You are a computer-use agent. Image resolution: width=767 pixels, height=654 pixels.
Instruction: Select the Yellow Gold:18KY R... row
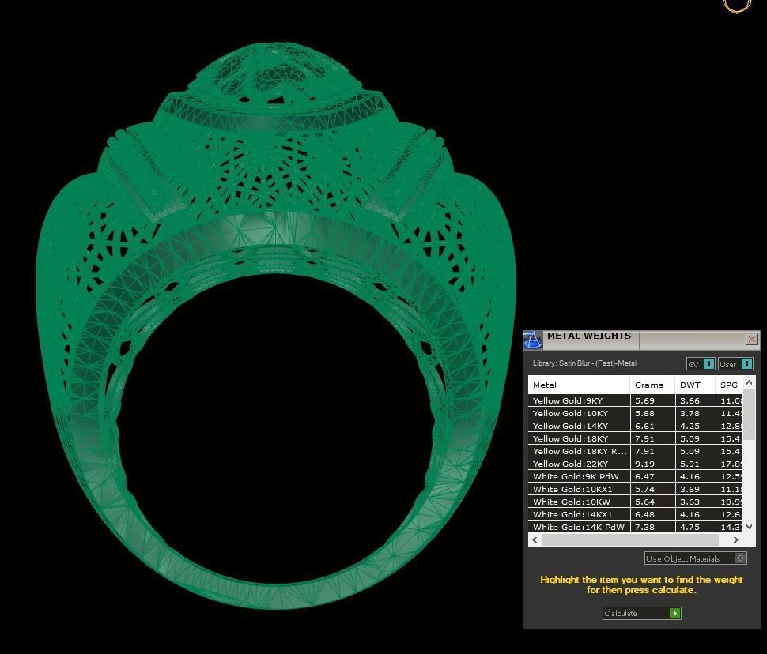[x=636, y=451]
